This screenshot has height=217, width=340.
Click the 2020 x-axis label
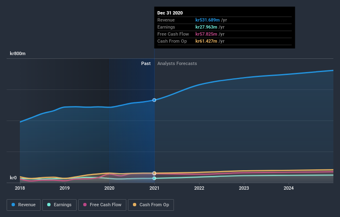tap(109, 188)
